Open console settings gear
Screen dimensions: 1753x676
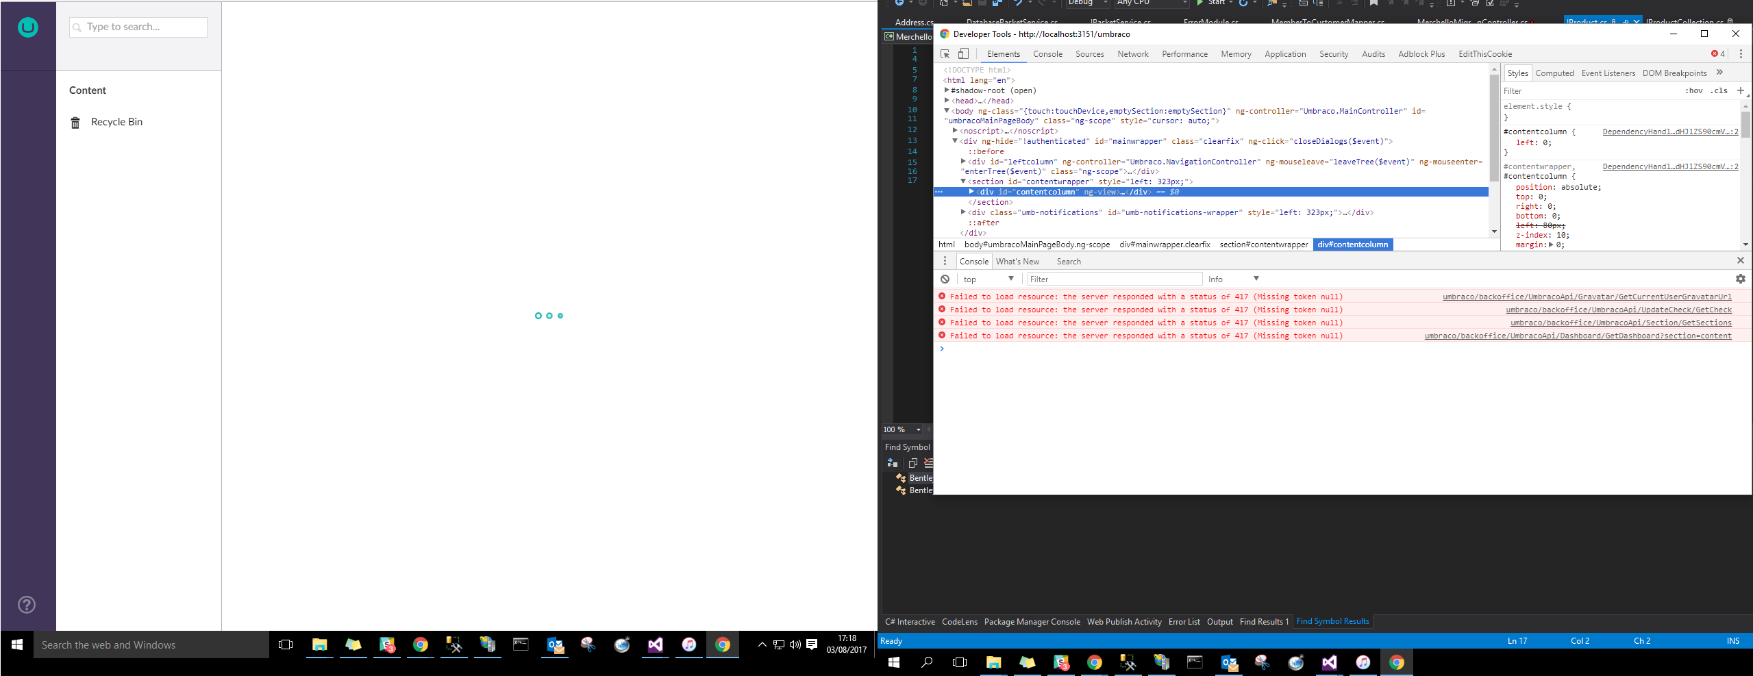pyautogui.click(x=1741, y=279)
